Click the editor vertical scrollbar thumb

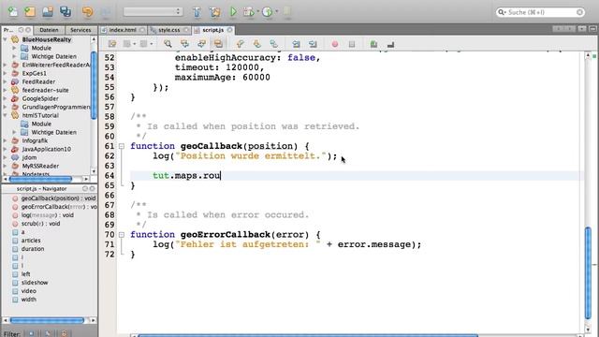tap(588, 272)
